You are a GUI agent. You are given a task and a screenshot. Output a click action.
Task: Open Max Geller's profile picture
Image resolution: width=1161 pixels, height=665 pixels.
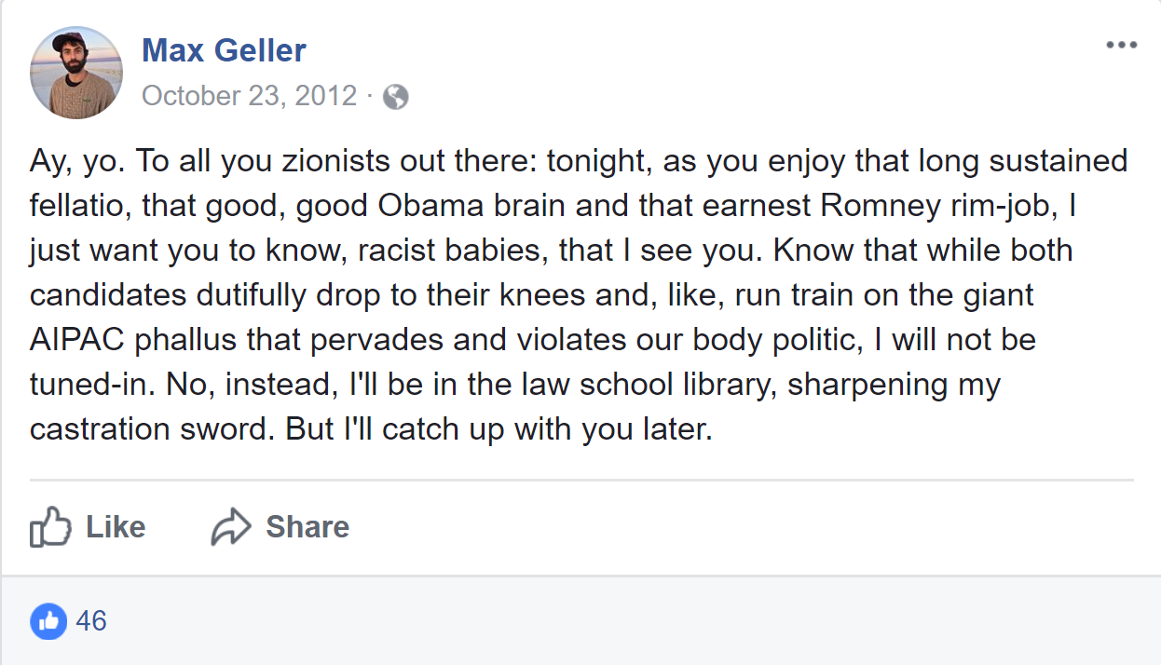[76, 73]
